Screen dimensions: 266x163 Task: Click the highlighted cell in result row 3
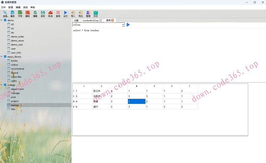(137, 101)
